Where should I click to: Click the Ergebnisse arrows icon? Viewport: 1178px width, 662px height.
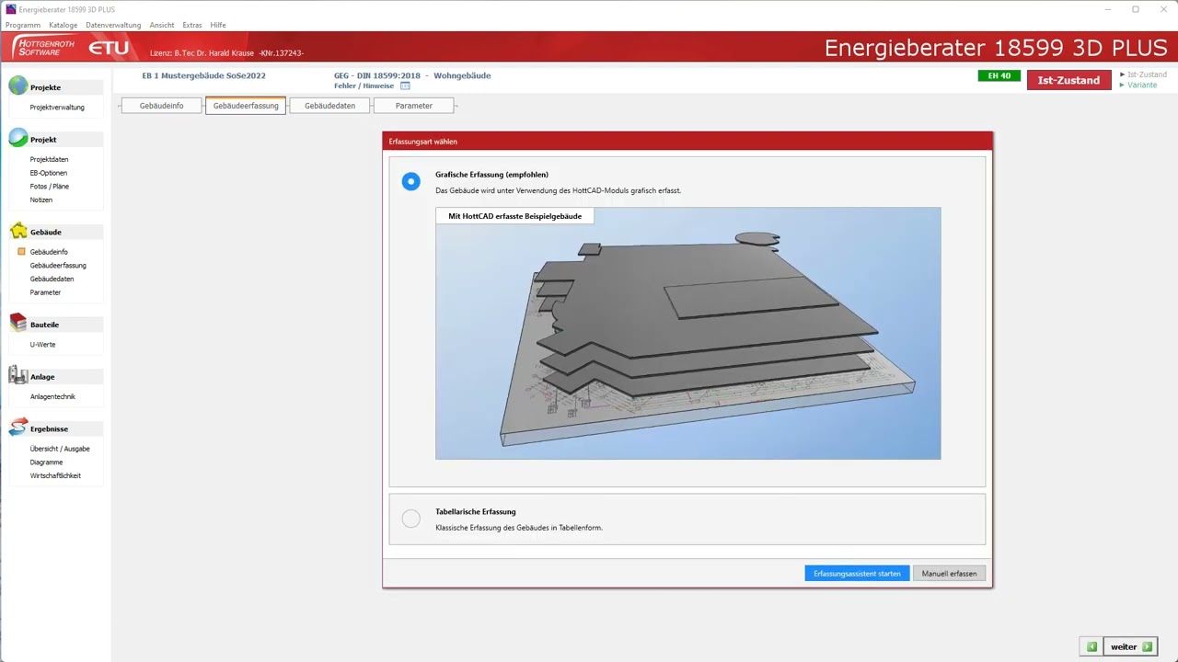click(18, 428)
